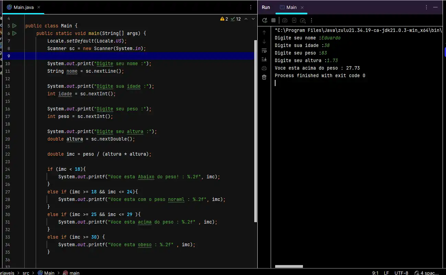Viewport: 446px width, 275px height.
Task: Click Scanner declaration on line 8
Action: [97, 48]
